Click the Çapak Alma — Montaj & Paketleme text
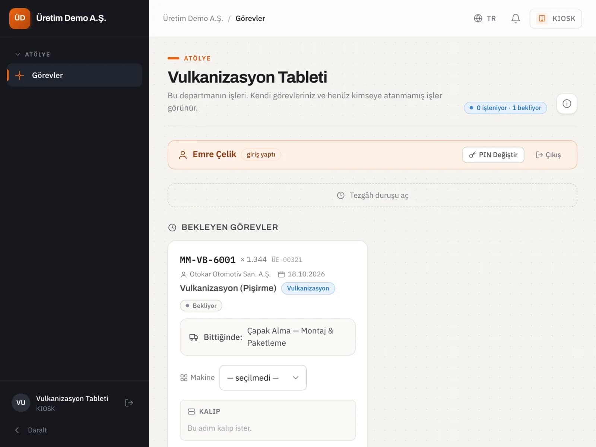Viewport: 596px width, 447px height. (290, 337)
